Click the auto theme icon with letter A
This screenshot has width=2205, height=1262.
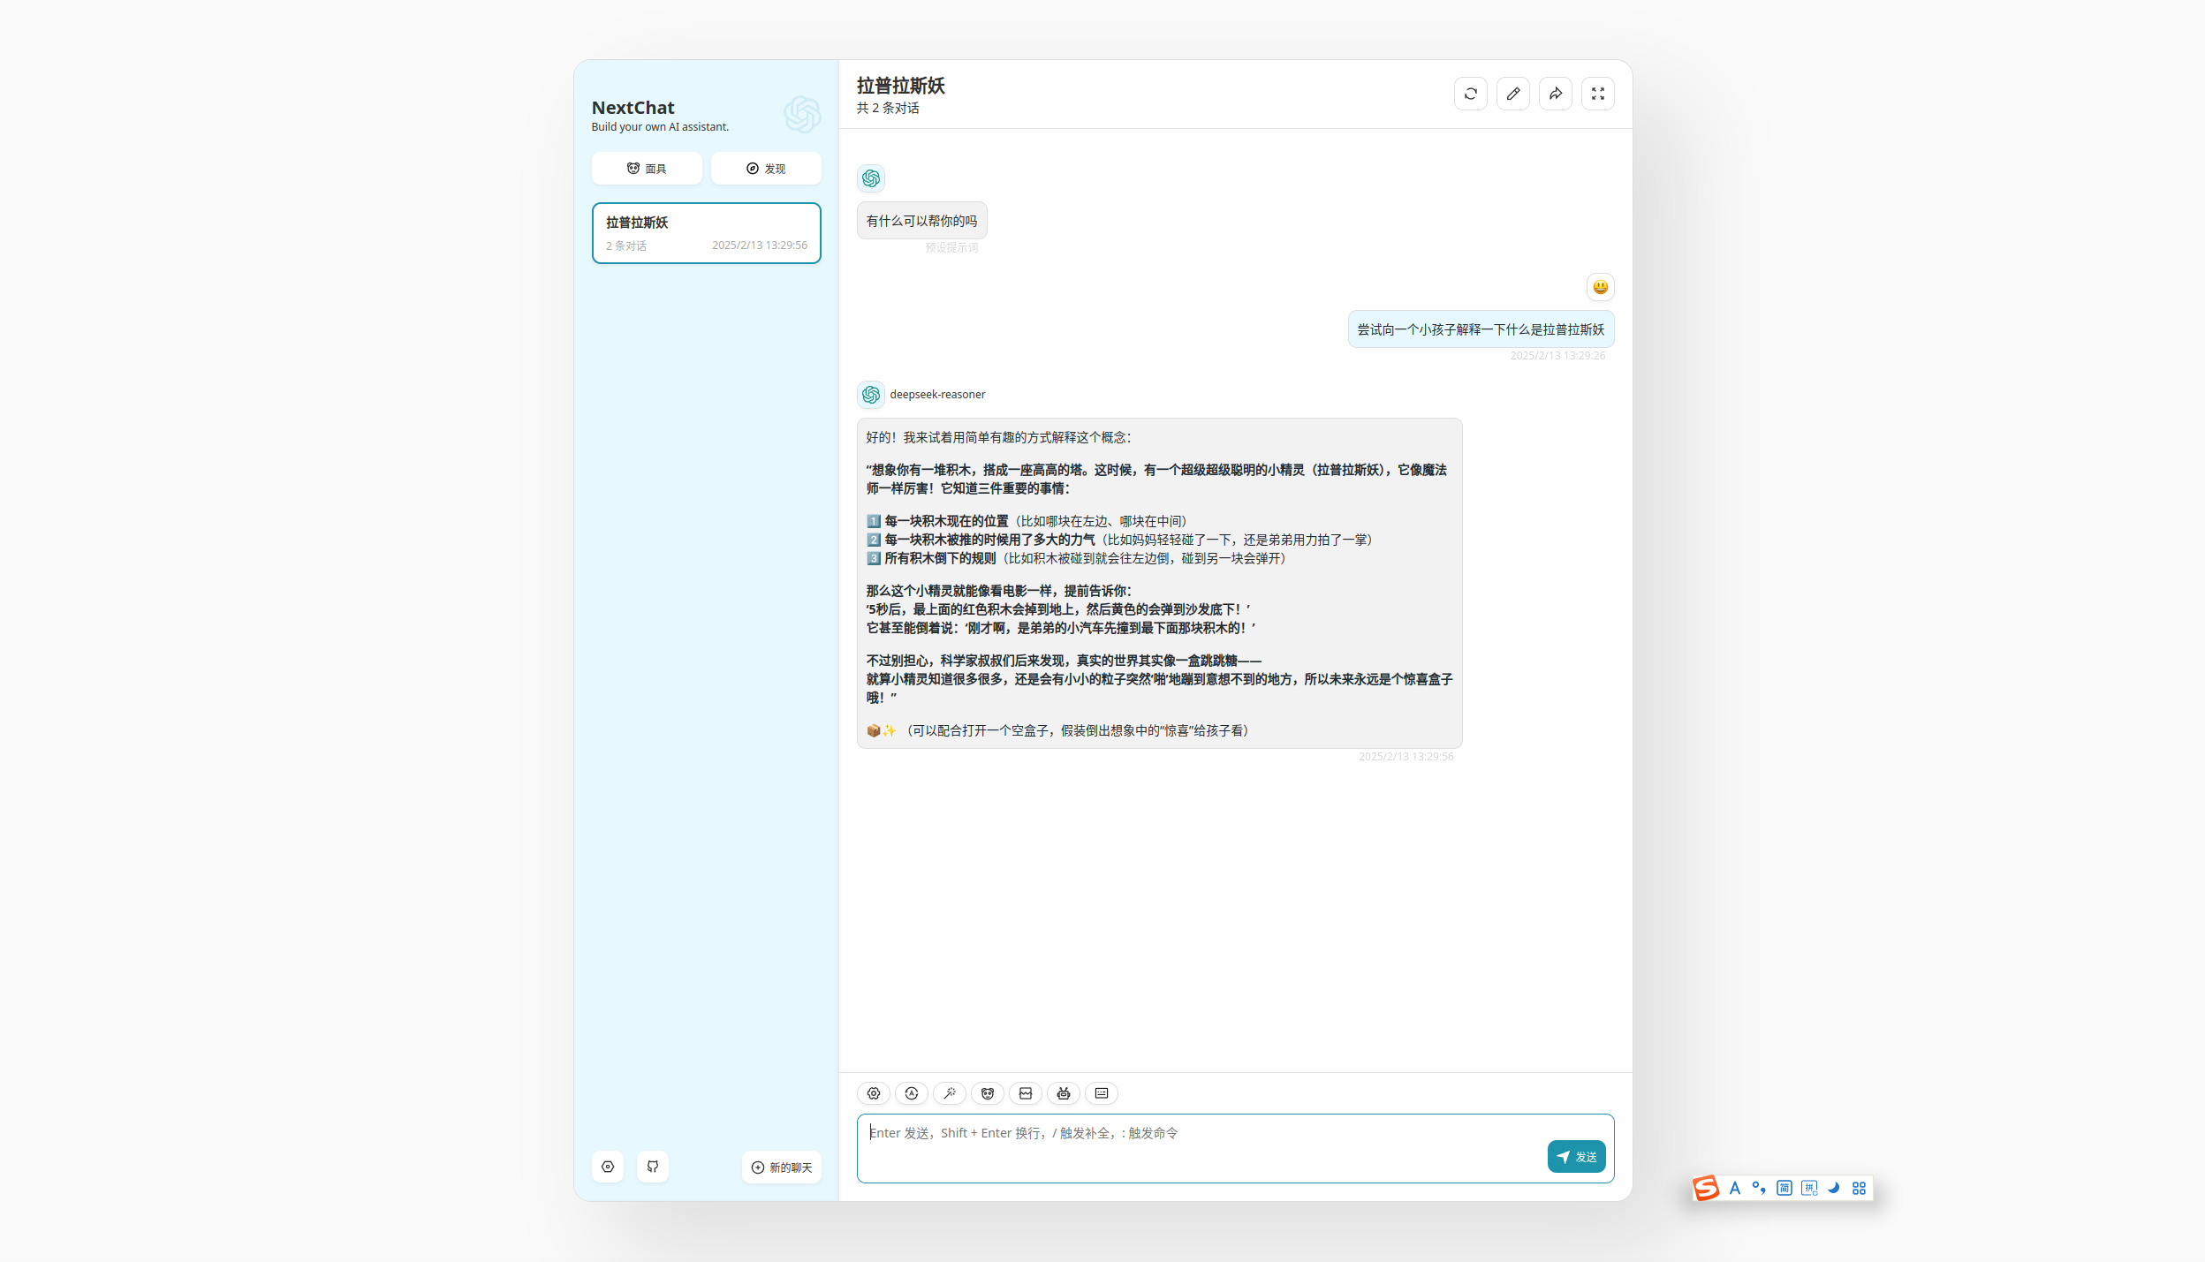tap(911, 1093)
